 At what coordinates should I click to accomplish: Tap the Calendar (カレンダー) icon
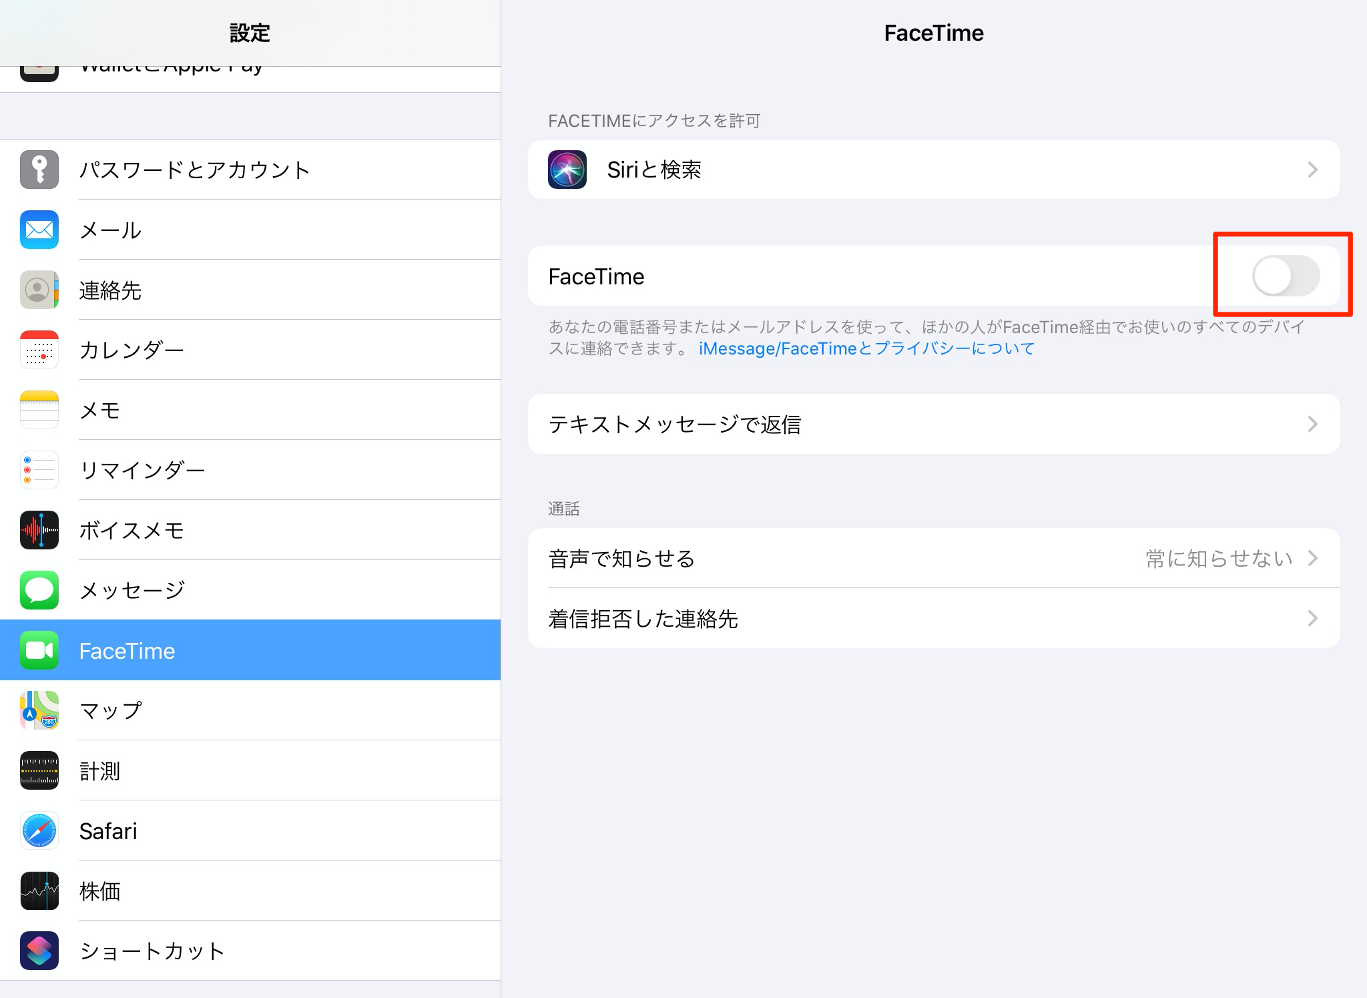[39, 350]
